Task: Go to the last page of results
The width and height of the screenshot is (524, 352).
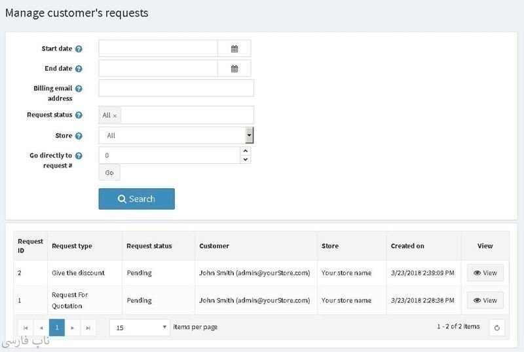Action: (x=88, y=327)
